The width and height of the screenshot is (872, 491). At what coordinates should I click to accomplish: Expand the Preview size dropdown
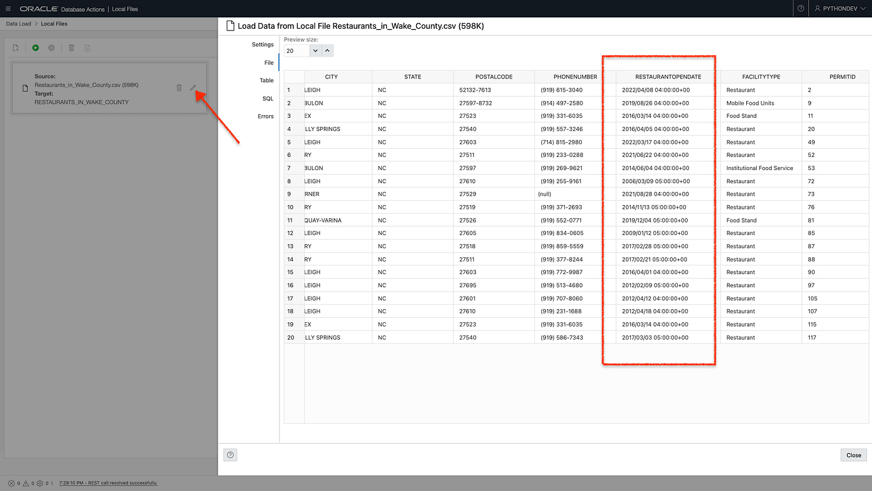pos(316,50)
